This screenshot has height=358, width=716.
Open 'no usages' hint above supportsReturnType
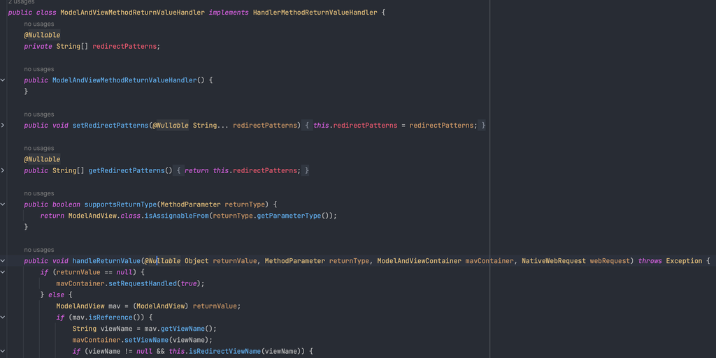pos(39,193)
